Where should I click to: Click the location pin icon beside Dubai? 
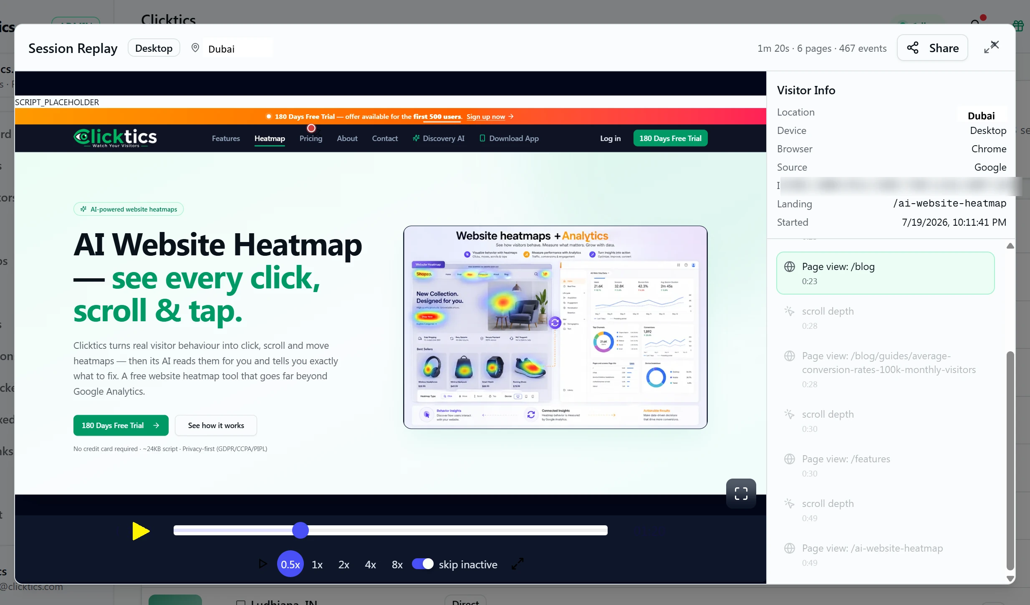point(195,48)
